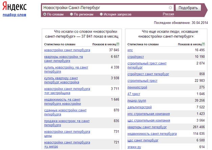The image size is (212, 150).
Task: Click the impressions value '6 657'
Action: tap(115, 57)
